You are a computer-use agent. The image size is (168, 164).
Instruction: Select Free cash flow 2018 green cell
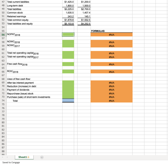pyautogui.click(x=68, y=64)
